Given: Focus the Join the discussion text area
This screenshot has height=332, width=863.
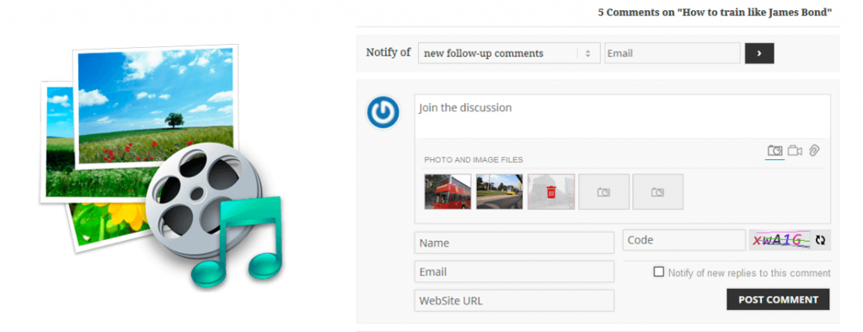Looking at the screenshot, I should tap(623, 116).
